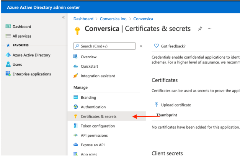
Task: Click Upload certificate button
Action: pos(176,105)
